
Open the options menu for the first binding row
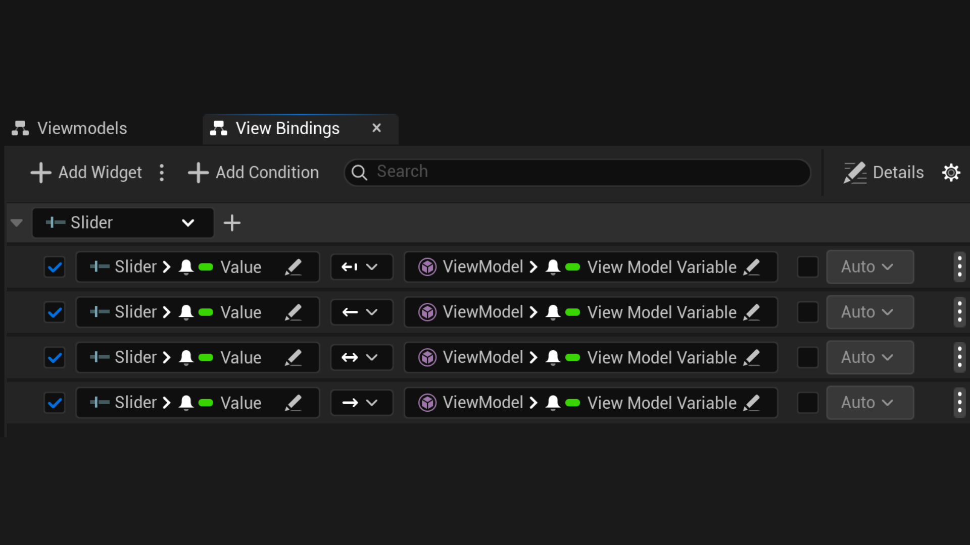point(959,267)
